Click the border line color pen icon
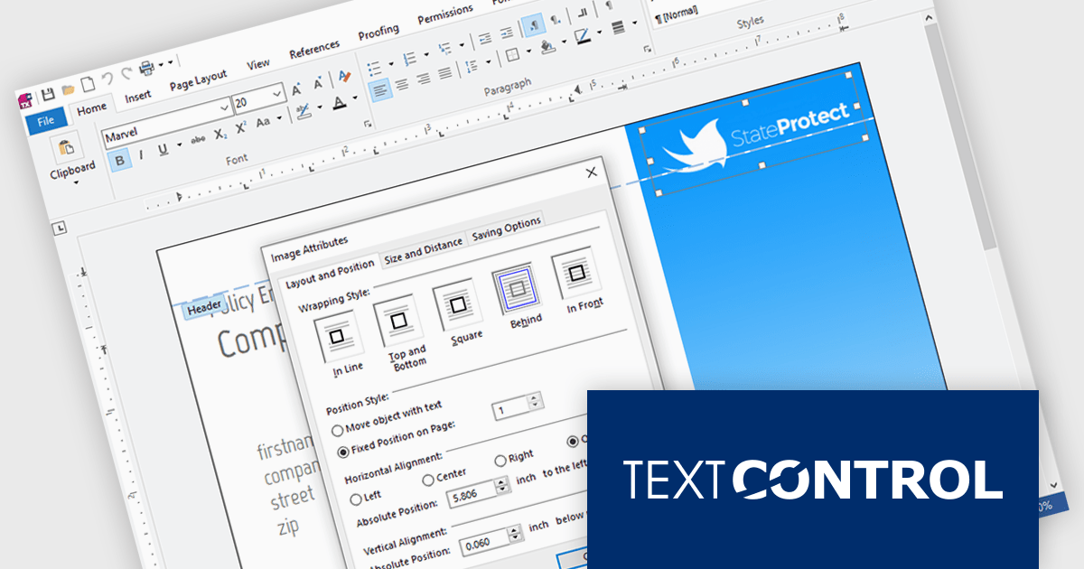Screen dimensions: 1084x569 point(581,38)
